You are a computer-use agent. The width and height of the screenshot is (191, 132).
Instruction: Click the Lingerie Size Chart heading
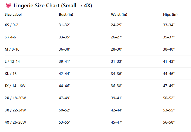[x=53, y=5]
